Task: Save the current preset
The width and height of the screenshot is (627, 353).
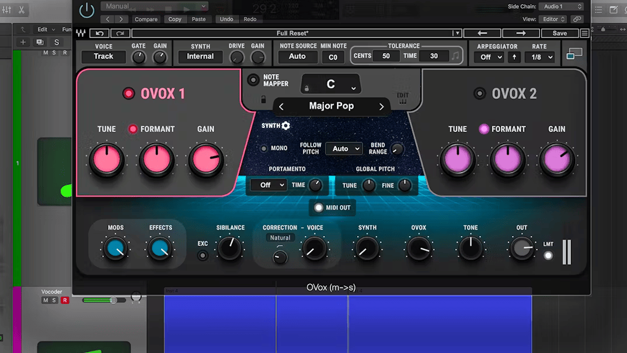Action: [559, 33]
